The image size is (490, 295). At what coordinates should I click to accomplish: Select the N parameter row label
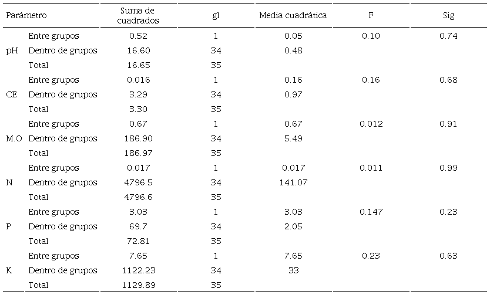9,182
